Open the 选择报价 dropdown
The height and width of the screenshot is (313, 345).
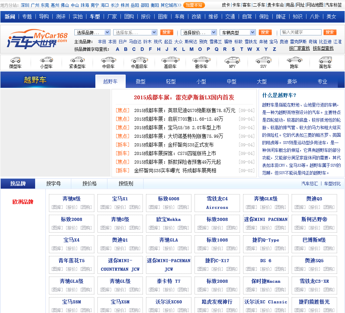click(x=199, y=33)
